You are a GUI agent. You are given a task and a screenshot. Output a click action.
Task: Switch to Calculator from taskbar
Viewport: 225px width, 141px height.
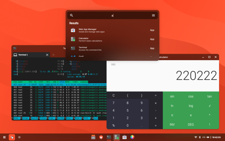click(117, 137)
